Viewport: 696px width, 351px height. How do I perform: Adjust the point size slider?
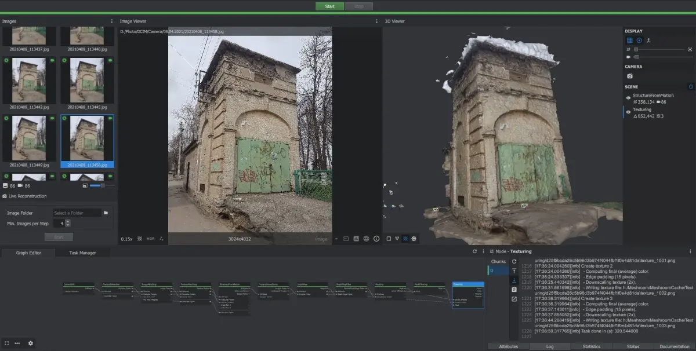coord(659,50)
